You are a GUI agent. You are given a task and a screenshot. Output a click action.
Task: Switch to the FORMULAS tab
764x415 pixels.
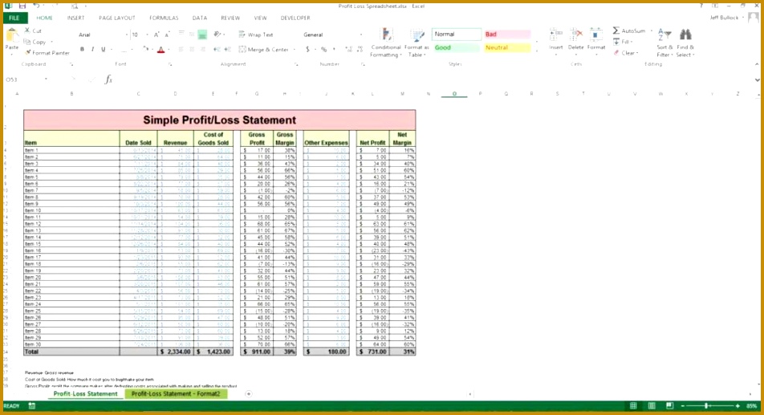click(x=164, y=18)
